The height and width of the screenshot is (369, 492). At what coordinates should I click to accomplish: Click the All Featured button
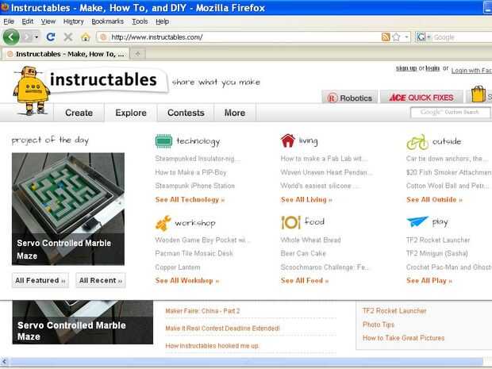coord(40,280)
